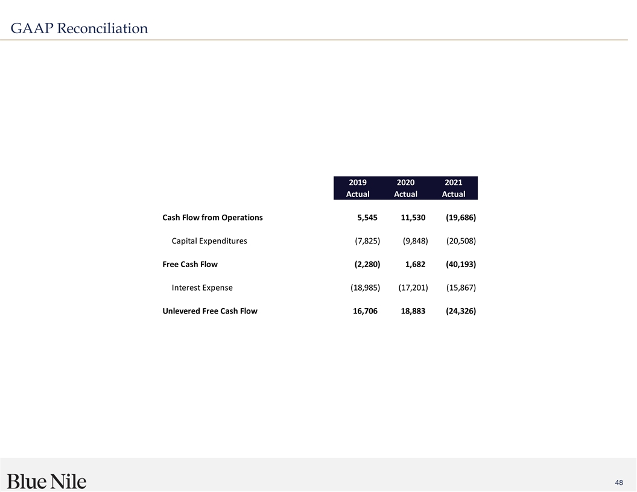Click page number 48 in the footer
This screenshot has height=492, width=637.
pos(618,482)
